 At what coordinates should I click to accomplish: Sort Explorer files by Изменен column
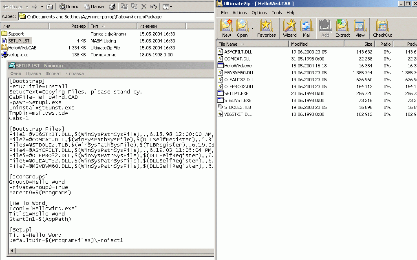click(161, 26)
